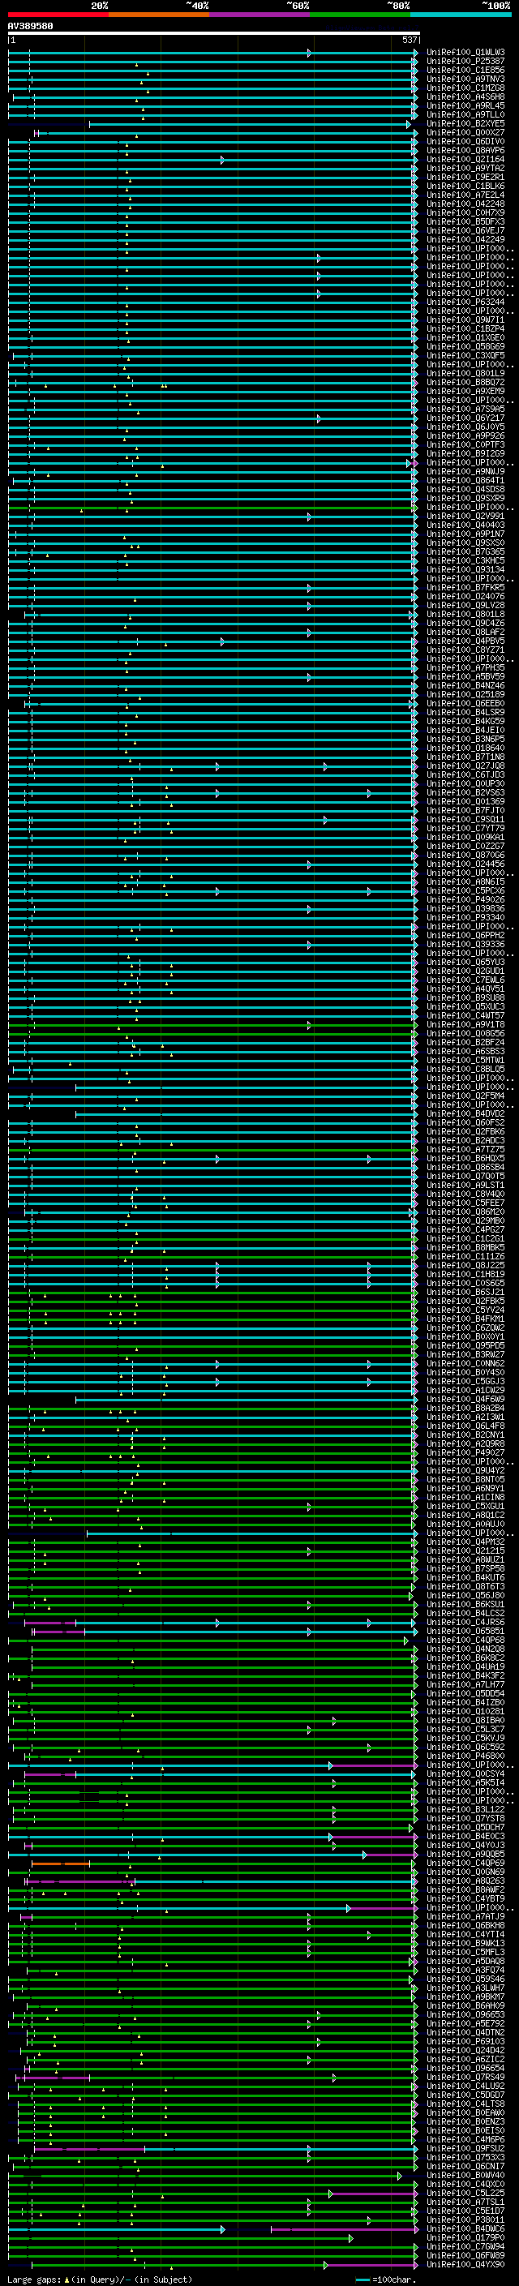The height and width of the screenshot is (2286, 519).
Task: Open hit UniRef100_A7TSL1
Action: [465, 2202]
